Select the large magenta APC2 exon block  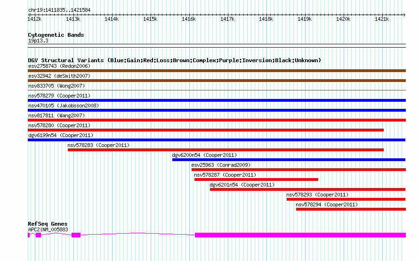300,235
